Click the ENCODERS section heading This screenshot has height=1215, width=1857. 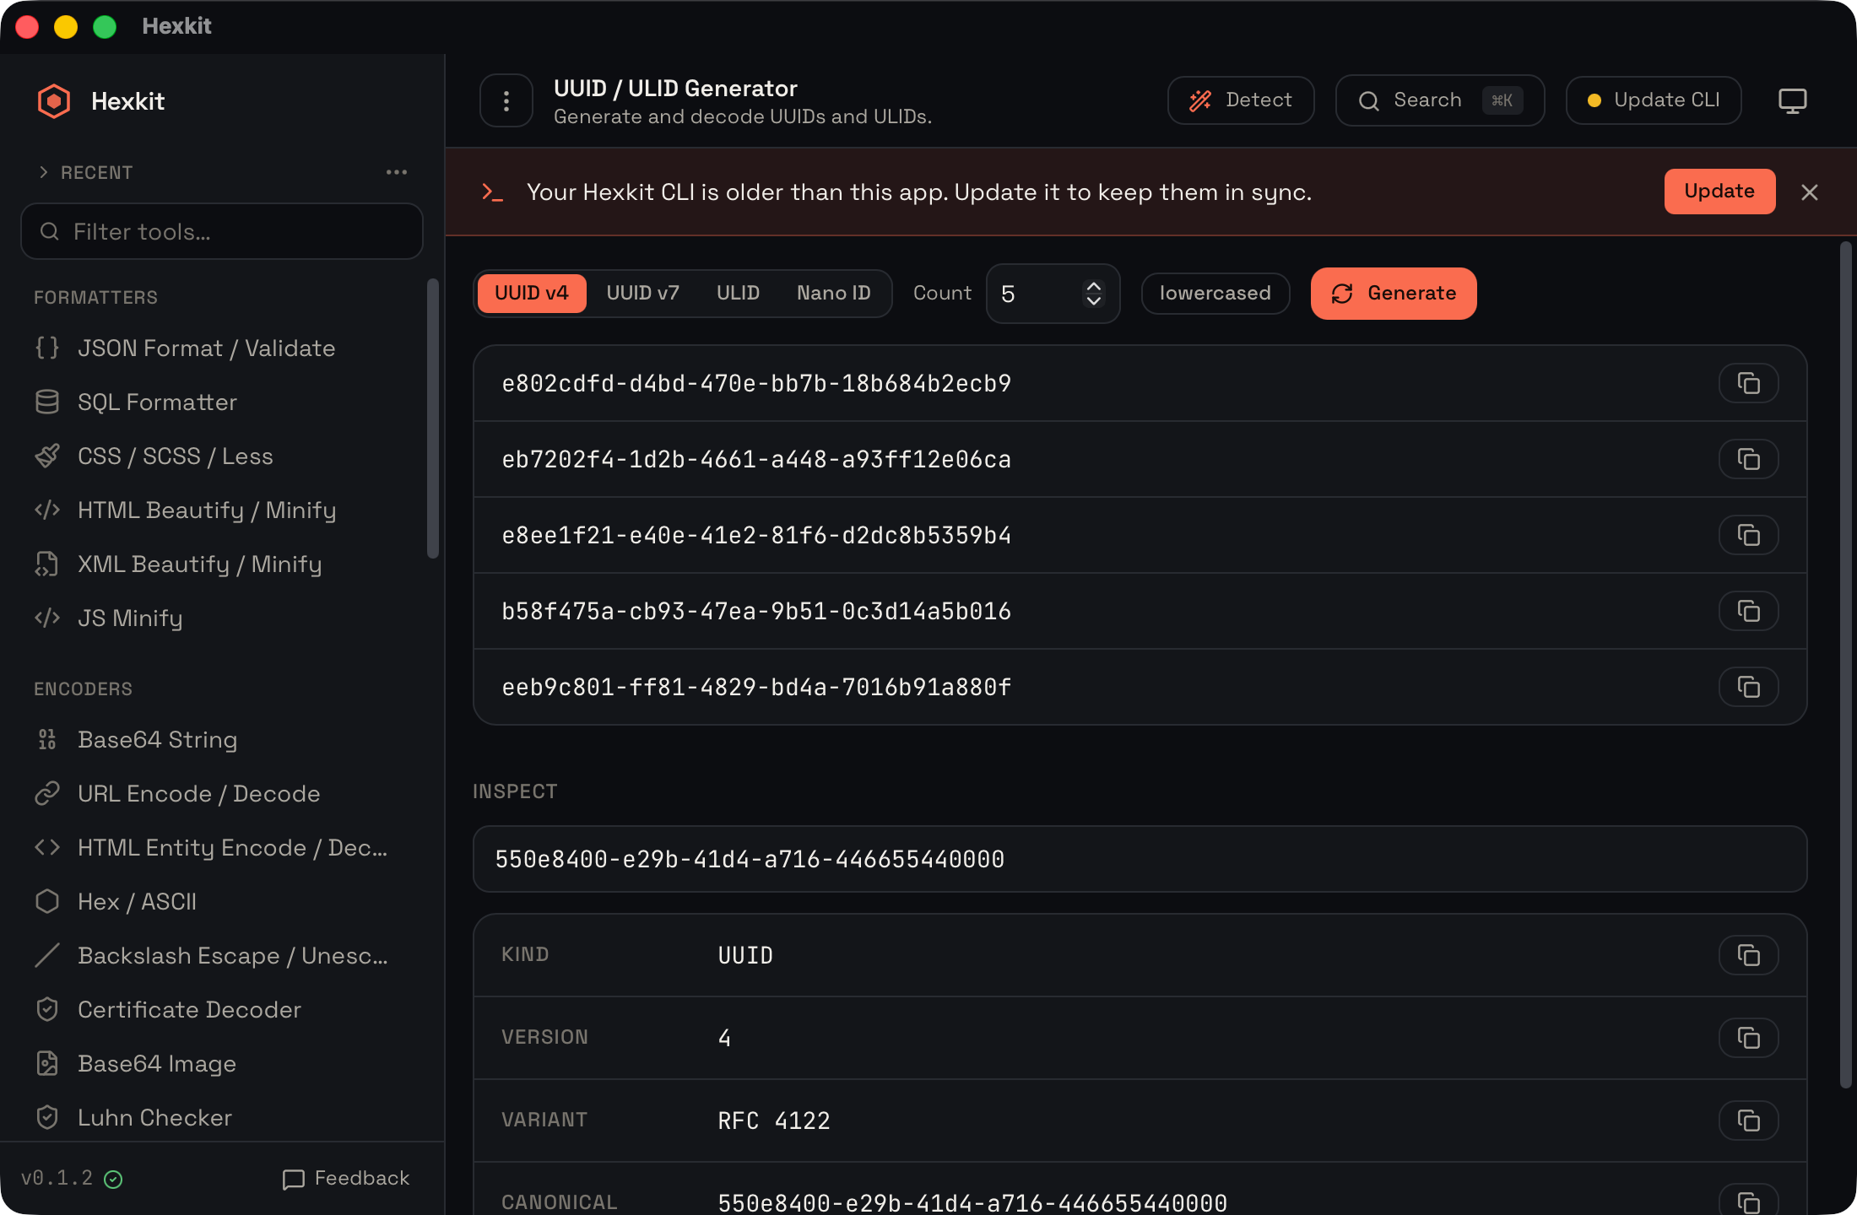tap(83, 688)
